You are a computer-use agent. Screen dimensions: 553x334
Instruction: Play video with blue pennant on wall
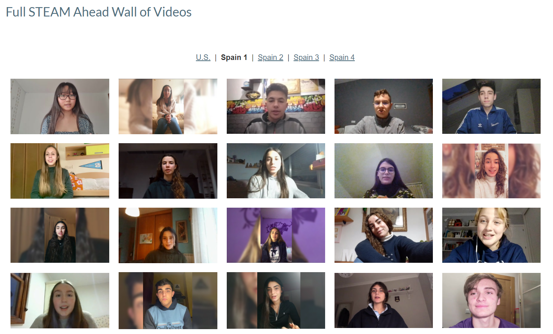point(60,171)
